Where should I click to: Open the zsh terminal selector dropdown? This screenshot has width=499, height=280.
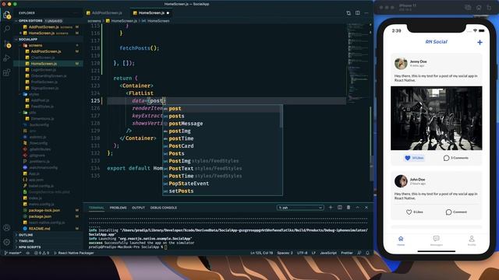[x=300, y=208]
